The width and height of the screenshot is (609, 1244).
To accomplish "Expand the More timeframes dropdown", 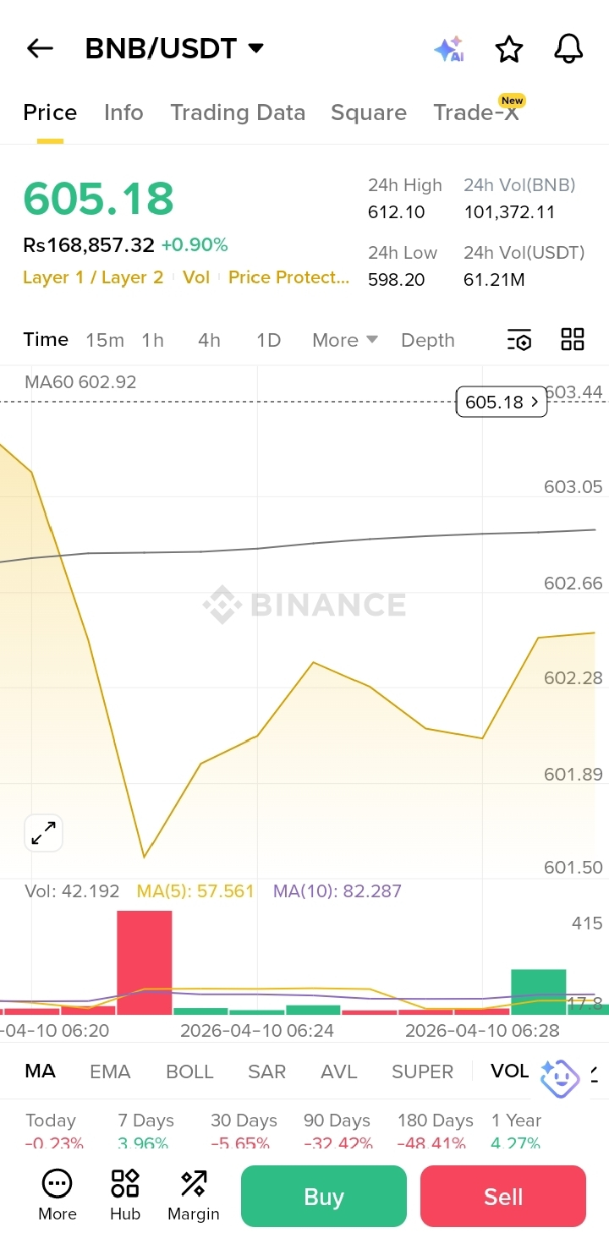I will (x=344, y=340).
